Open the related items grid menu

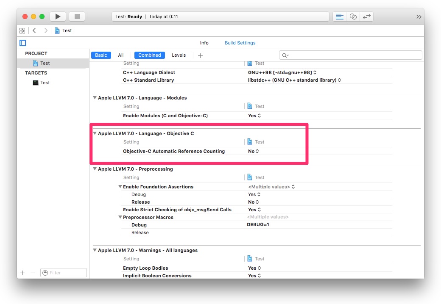pos(22,30)
